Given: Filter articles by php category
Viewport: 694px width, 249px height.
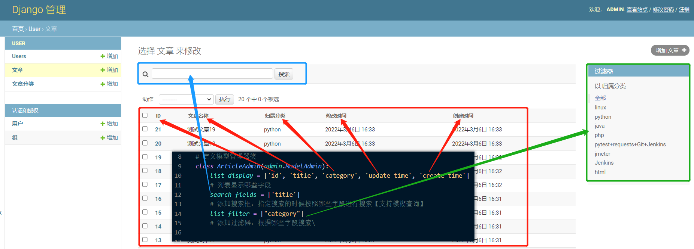Looking at the screenshot, I should click(599, 135).
